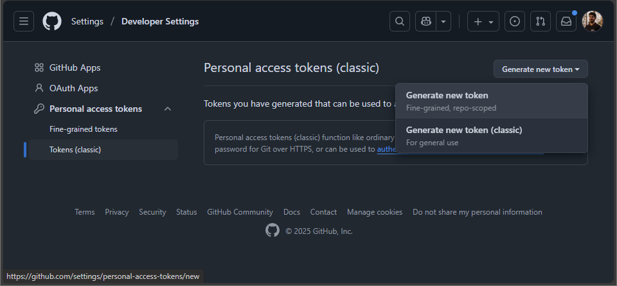617x286 pixels.
Task: Open the Security footer link
Action: (152, 212)
